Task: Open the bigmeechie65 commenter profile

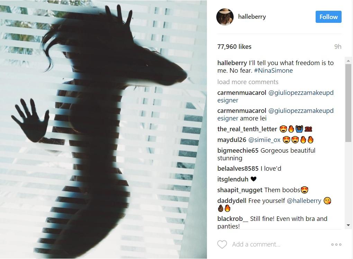Action: coord(238,150)
